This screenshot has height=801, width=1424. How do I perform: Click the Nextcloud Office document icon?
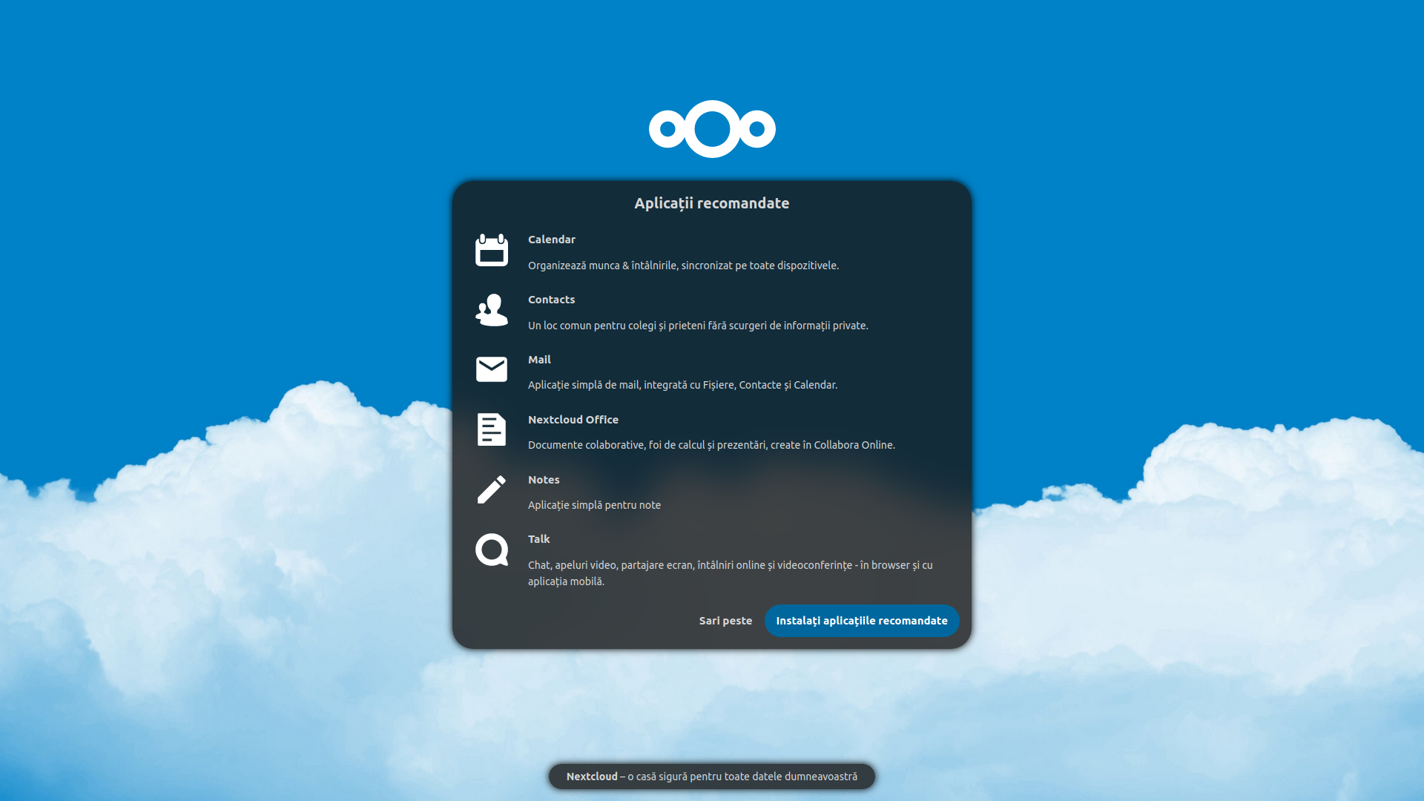(x=492, y=429)
